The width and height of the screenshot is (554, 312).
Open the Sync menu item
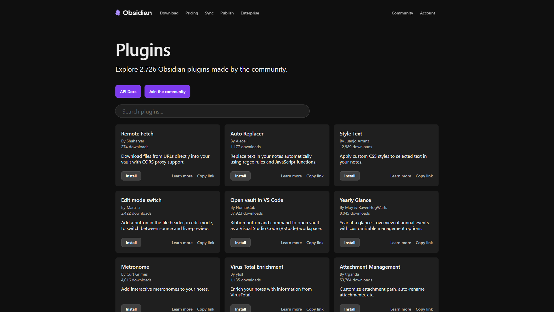point(209,13)
